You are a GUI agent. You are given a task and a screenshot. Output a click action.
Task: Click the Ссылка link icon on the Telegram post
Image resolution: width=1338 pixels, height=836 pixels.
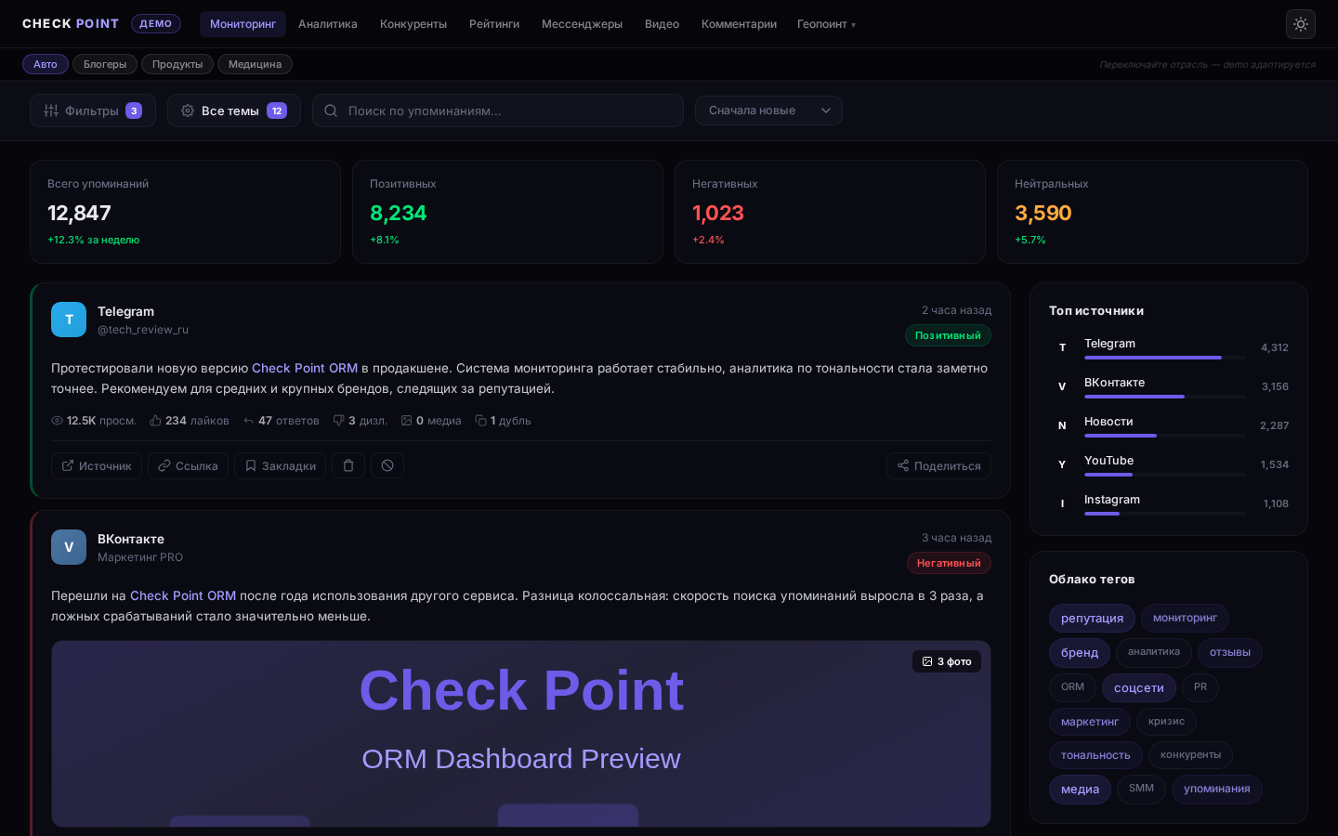tap(164, 465)
